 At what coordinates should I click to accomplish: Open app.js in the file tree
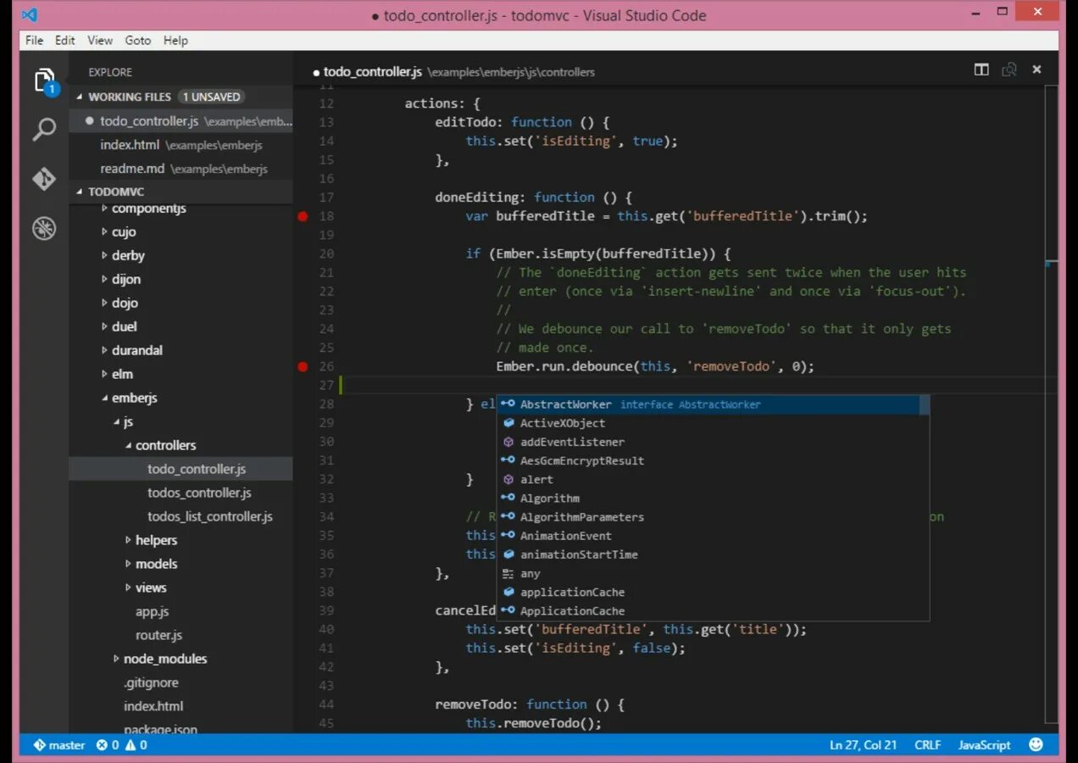pyautogui.click(x=181, y=611)
